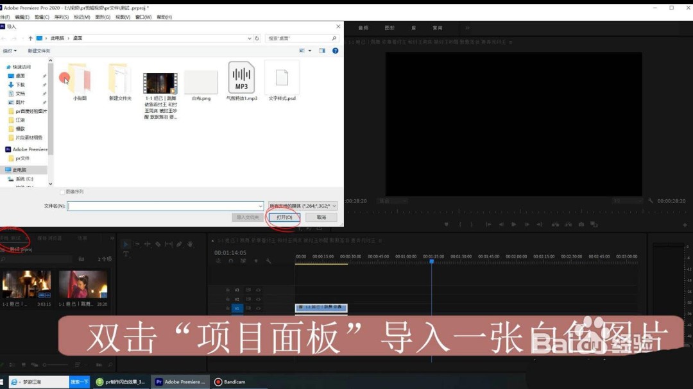Expand workspace overflow chevrons in top bar
The width and height of the screenshot is (693, 389).
pyautogui.click(x=467, y=28)
